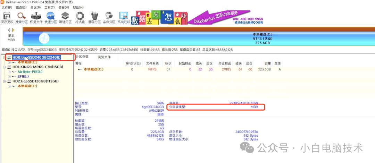This screenshot has height=163, width=375.
Task: Expand the AirByte-PE(D:) tree node
Action: tap(9, 72)
